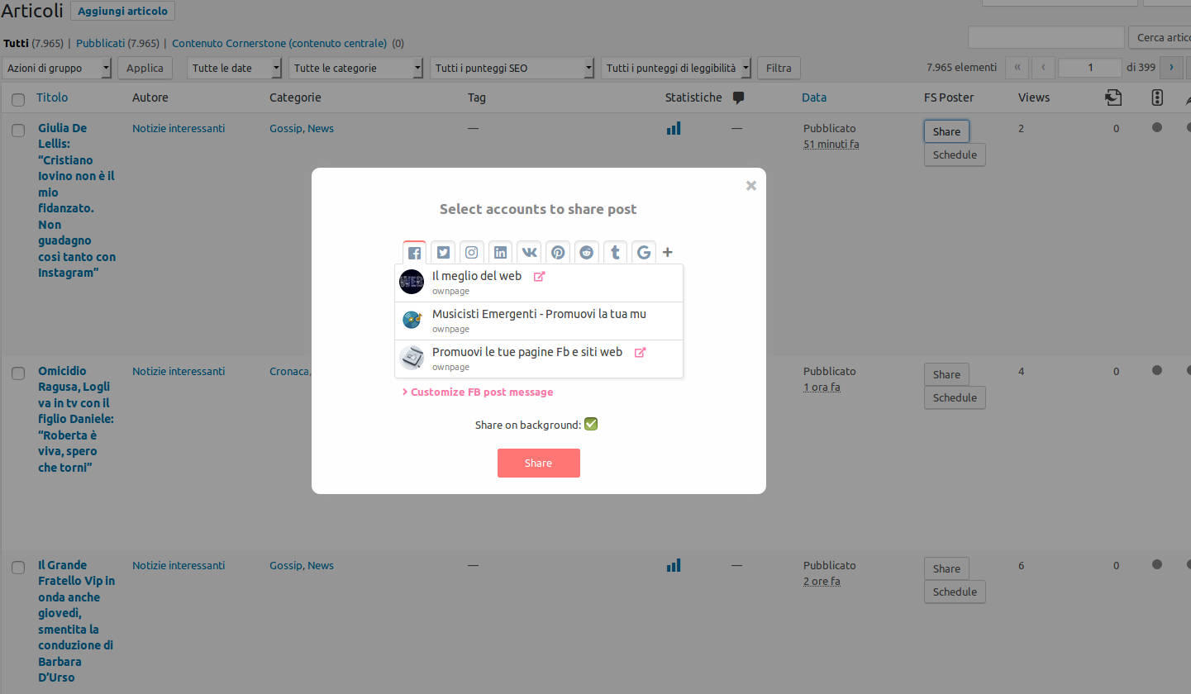Click Schedule for Grande Fratello Vip article

click(x=955, y=592)
